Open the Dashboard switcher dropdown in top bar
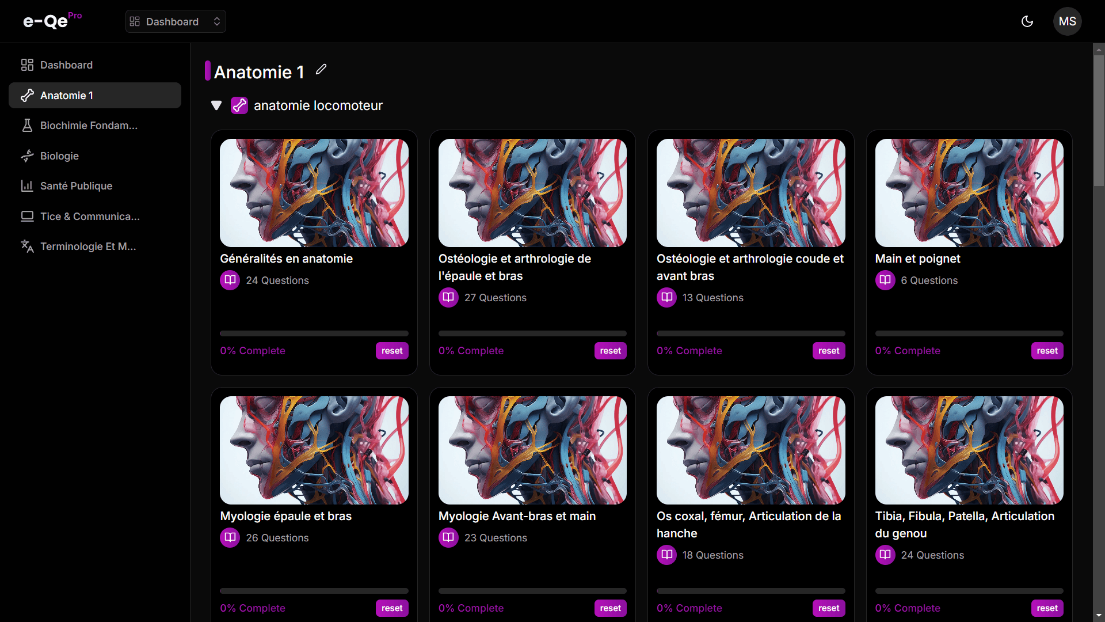The image size is (1105, 622). pos(176,21)
